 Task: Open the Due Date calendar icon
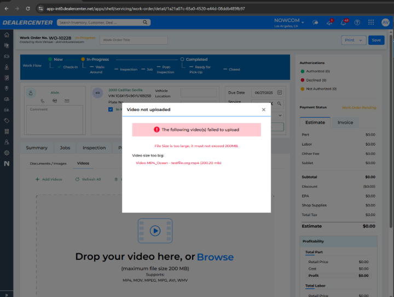pos(280,92)
